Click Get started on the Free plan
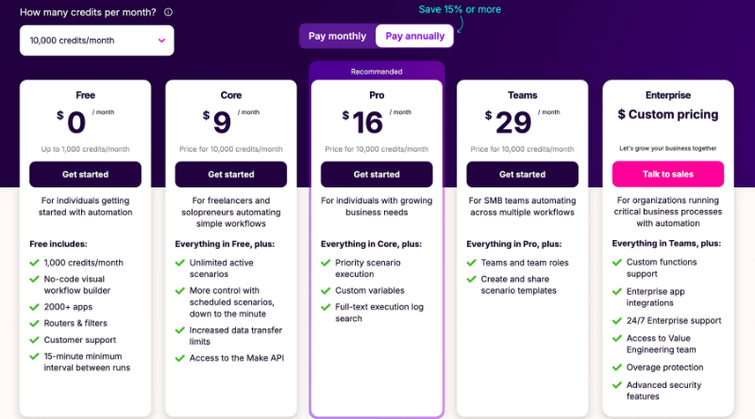Viewport: 755px width, 419px height. pyautogui.click(x=85, y=174)
